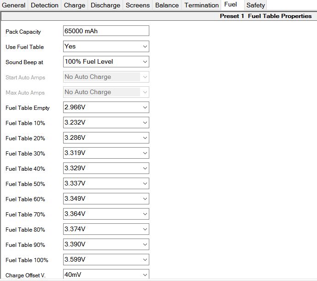Viewport: 317px width, 281px height.
Task: Open the Detection tab
Action: 45,6
